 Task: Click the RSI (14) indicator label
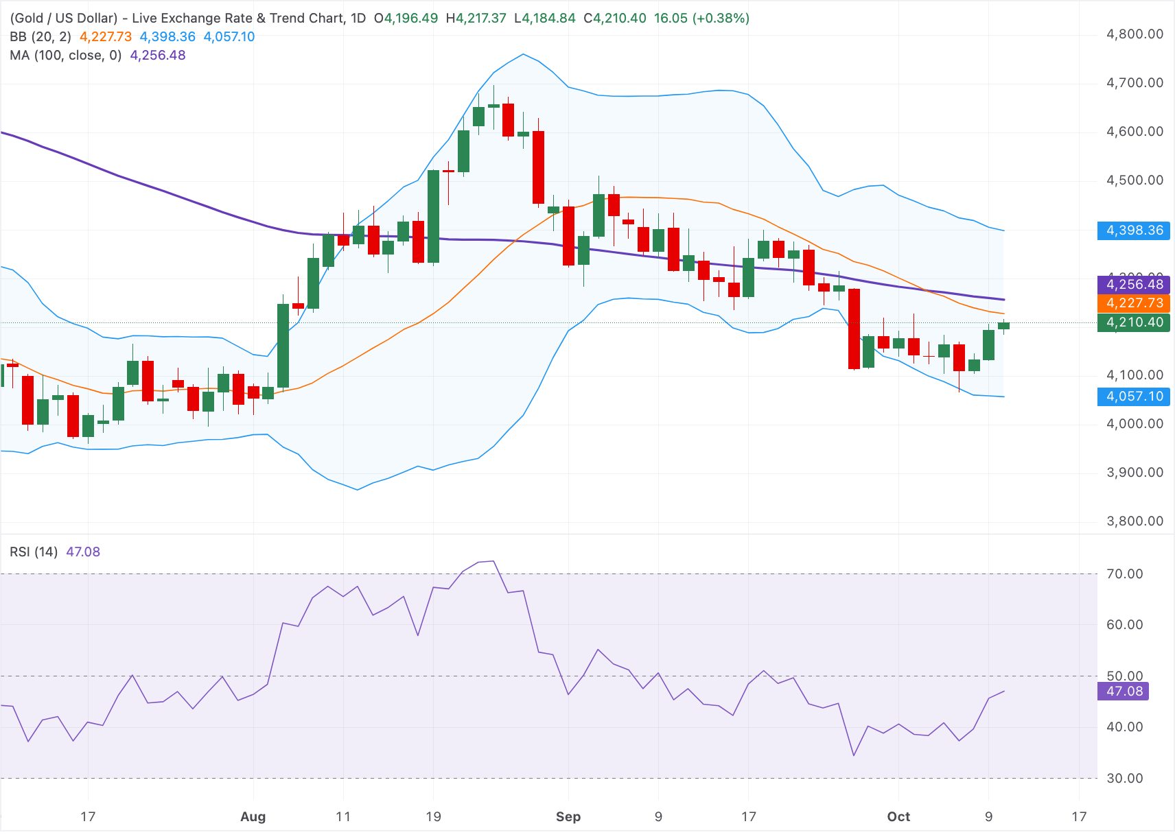(34, 552)
